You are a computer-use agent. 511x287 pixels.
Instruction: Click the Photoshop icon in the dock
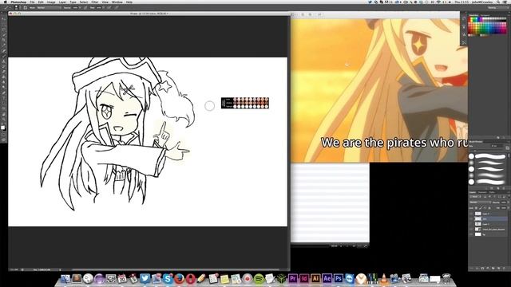pyautogui.click(x=339, y=278)
